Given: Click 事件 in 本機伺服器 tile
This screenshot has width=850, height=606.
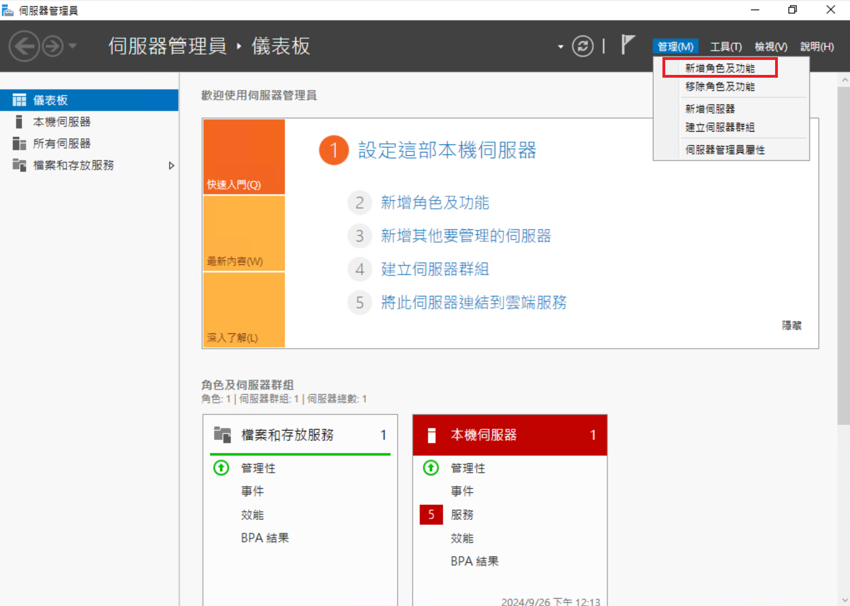Looking at the screenshot, I should (x=462, y=491).
